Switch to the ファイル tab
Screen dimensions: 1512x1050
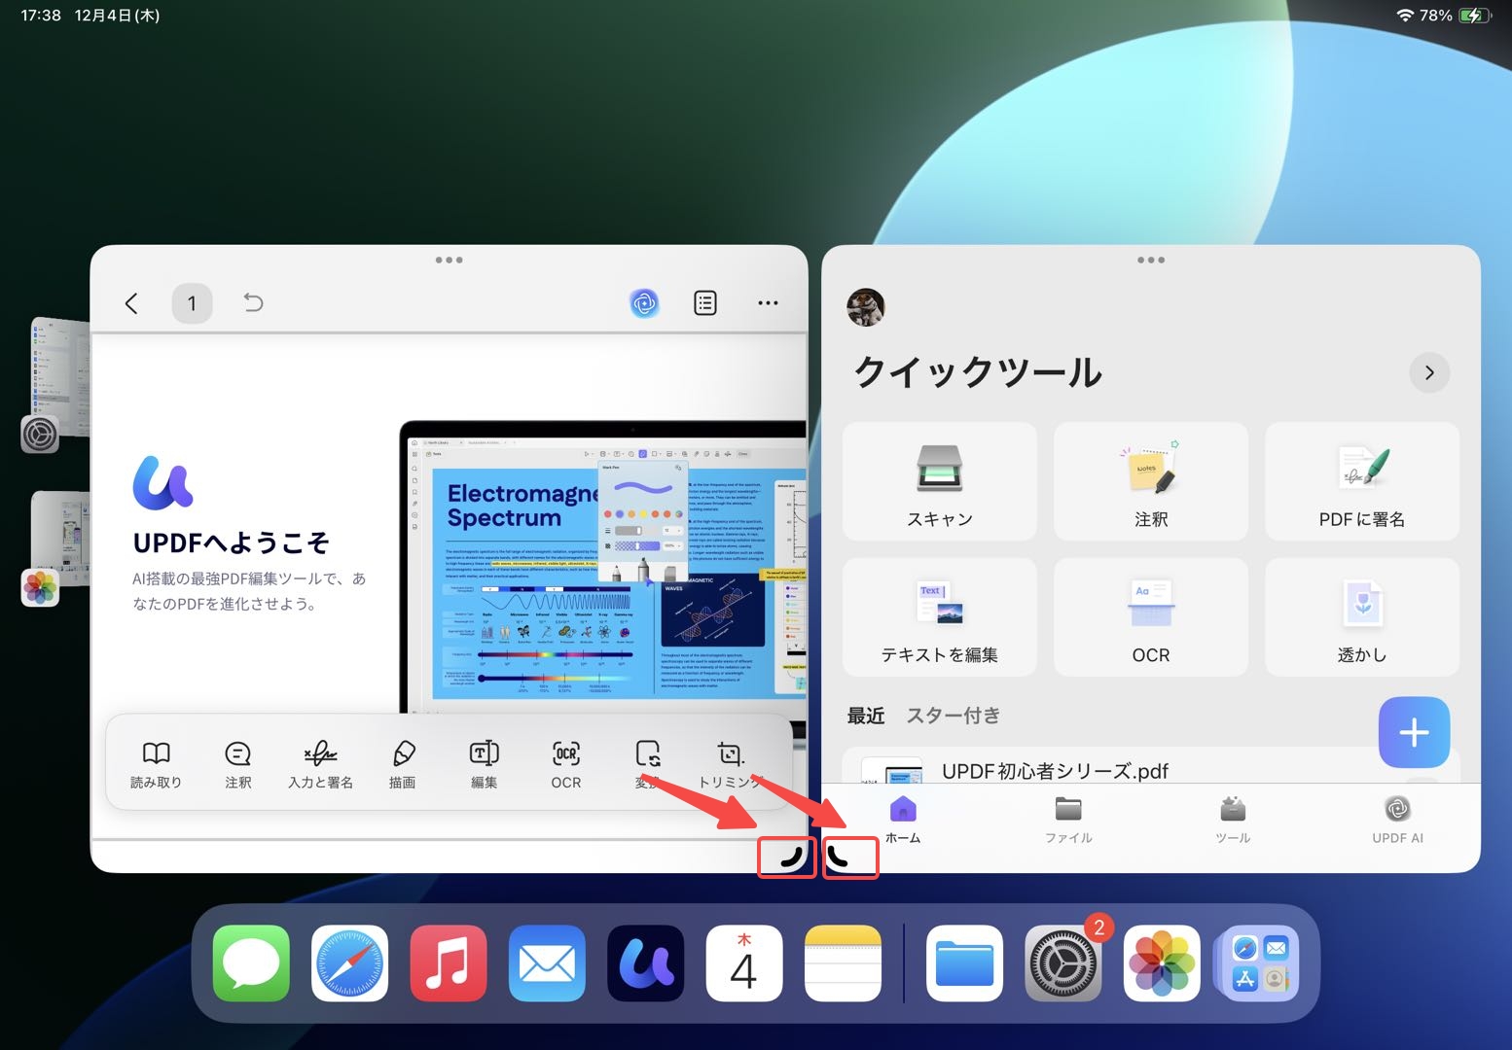(x=1068, y=820)
